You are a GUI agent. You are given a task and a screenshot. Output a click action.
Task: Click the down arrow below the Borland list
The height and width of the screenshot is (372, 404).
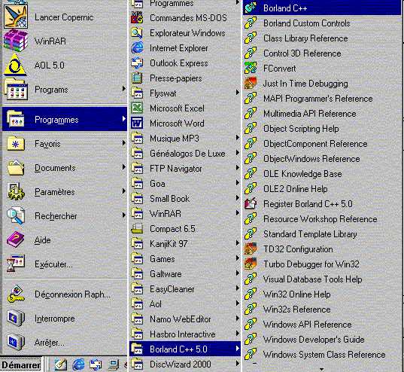pos(321,370)
